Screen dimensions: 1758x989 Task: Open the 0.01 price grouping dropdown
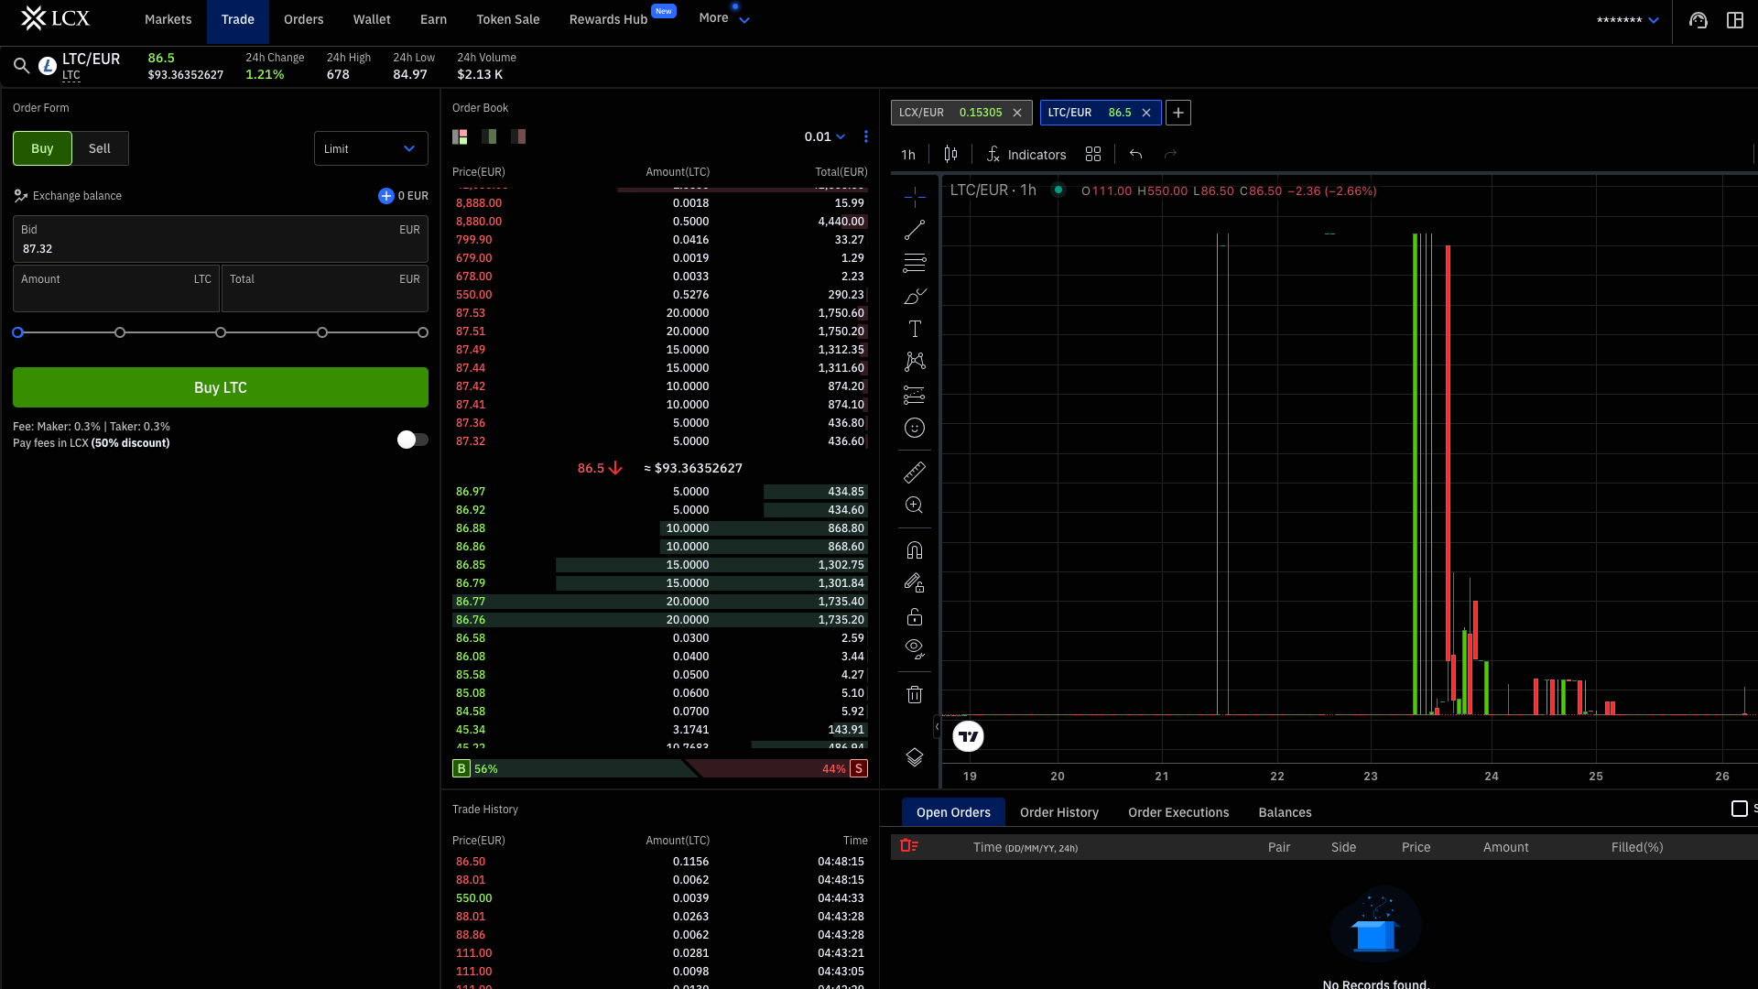pyautogui.click(x=824, y=136)
